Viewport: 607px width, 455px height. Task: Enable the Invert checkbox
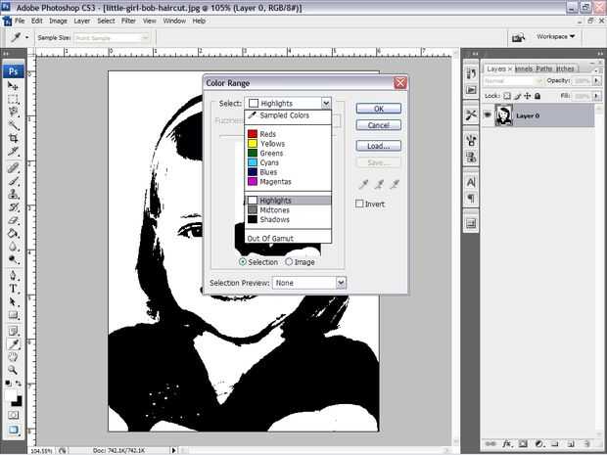pos(359,204)
